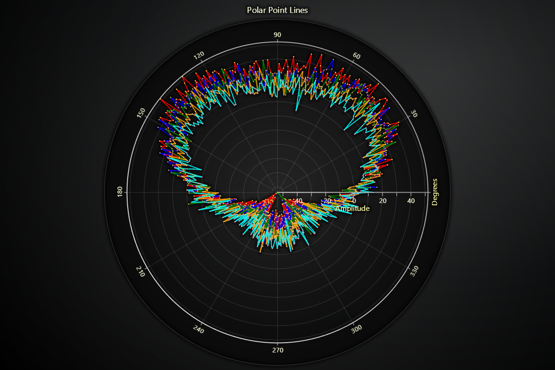
Task: Click the amplitude tick label '20'
Action: [382, 201]
